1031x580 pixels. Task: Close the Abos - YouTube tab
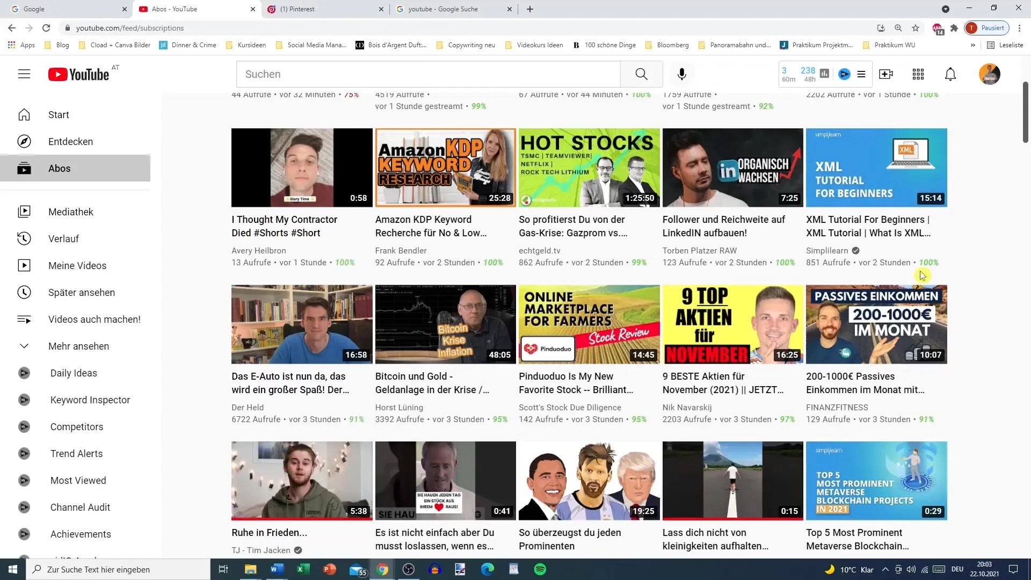[x=253, y=9]
